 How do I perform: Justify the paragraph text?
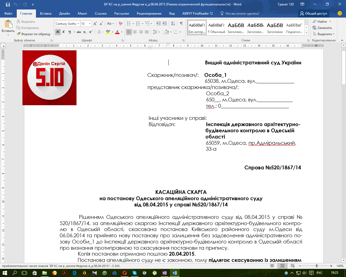147,32
